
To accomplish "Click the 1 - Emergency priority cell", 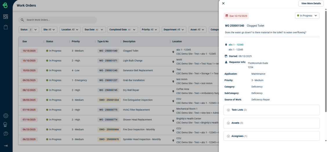I will pyautogui.click(x=79, y=80).
